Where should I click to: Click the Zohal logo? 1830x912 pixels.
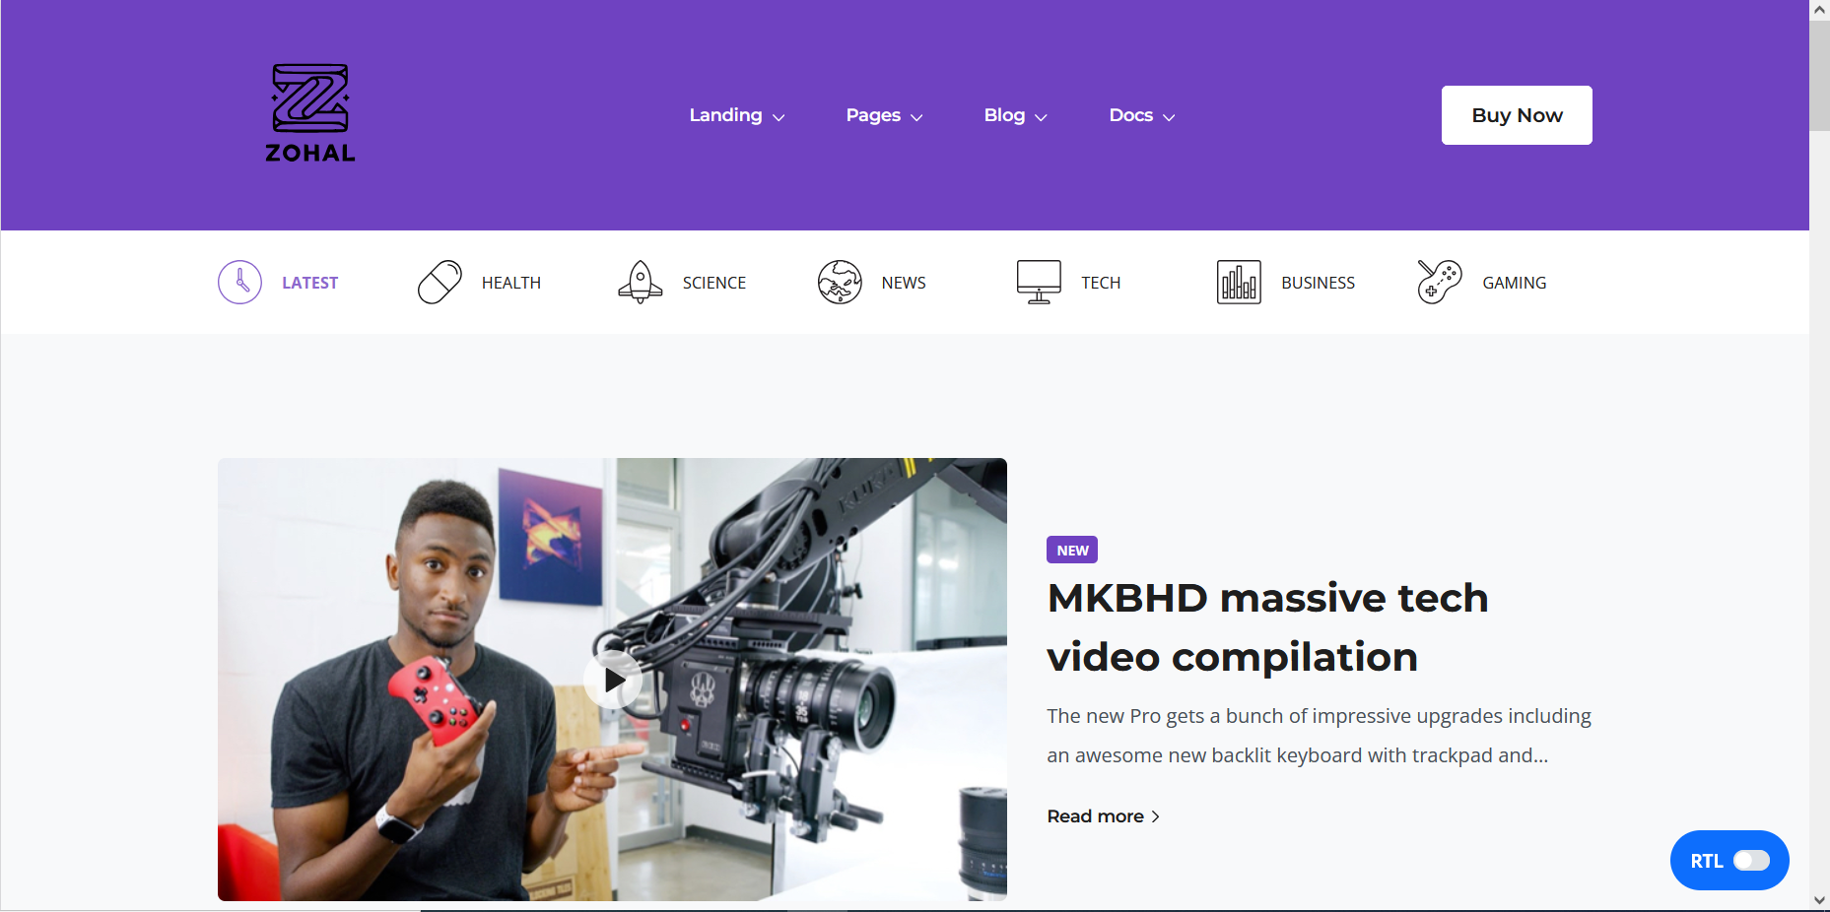coord(309,113)
